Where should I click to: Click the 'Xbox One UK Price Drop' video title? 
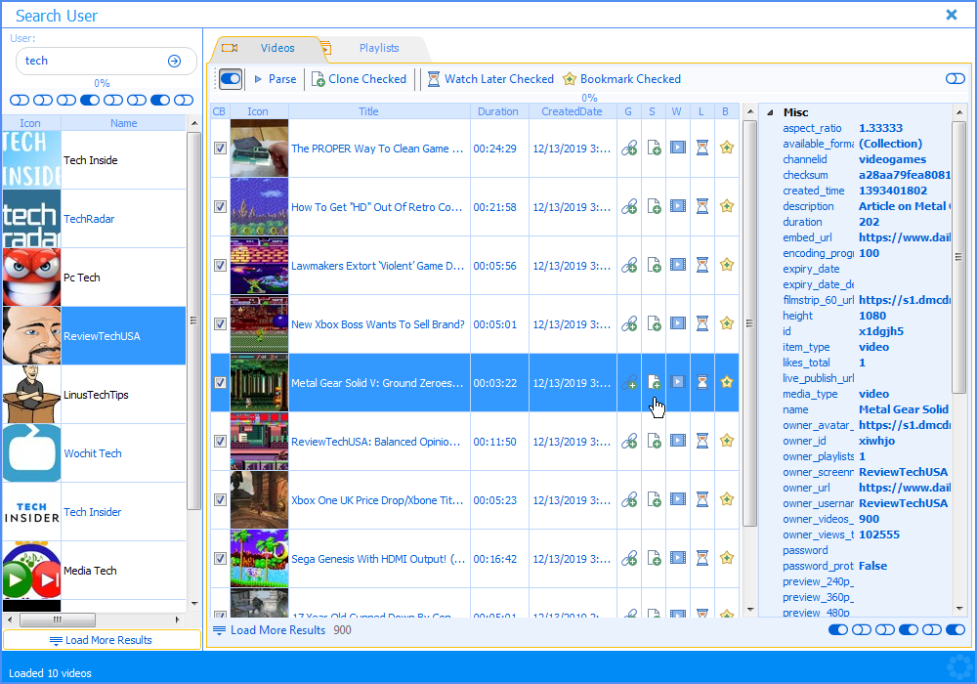(x=377, y=500)
